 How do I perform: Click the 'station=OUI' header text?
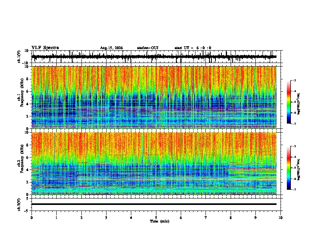(148, 48)
